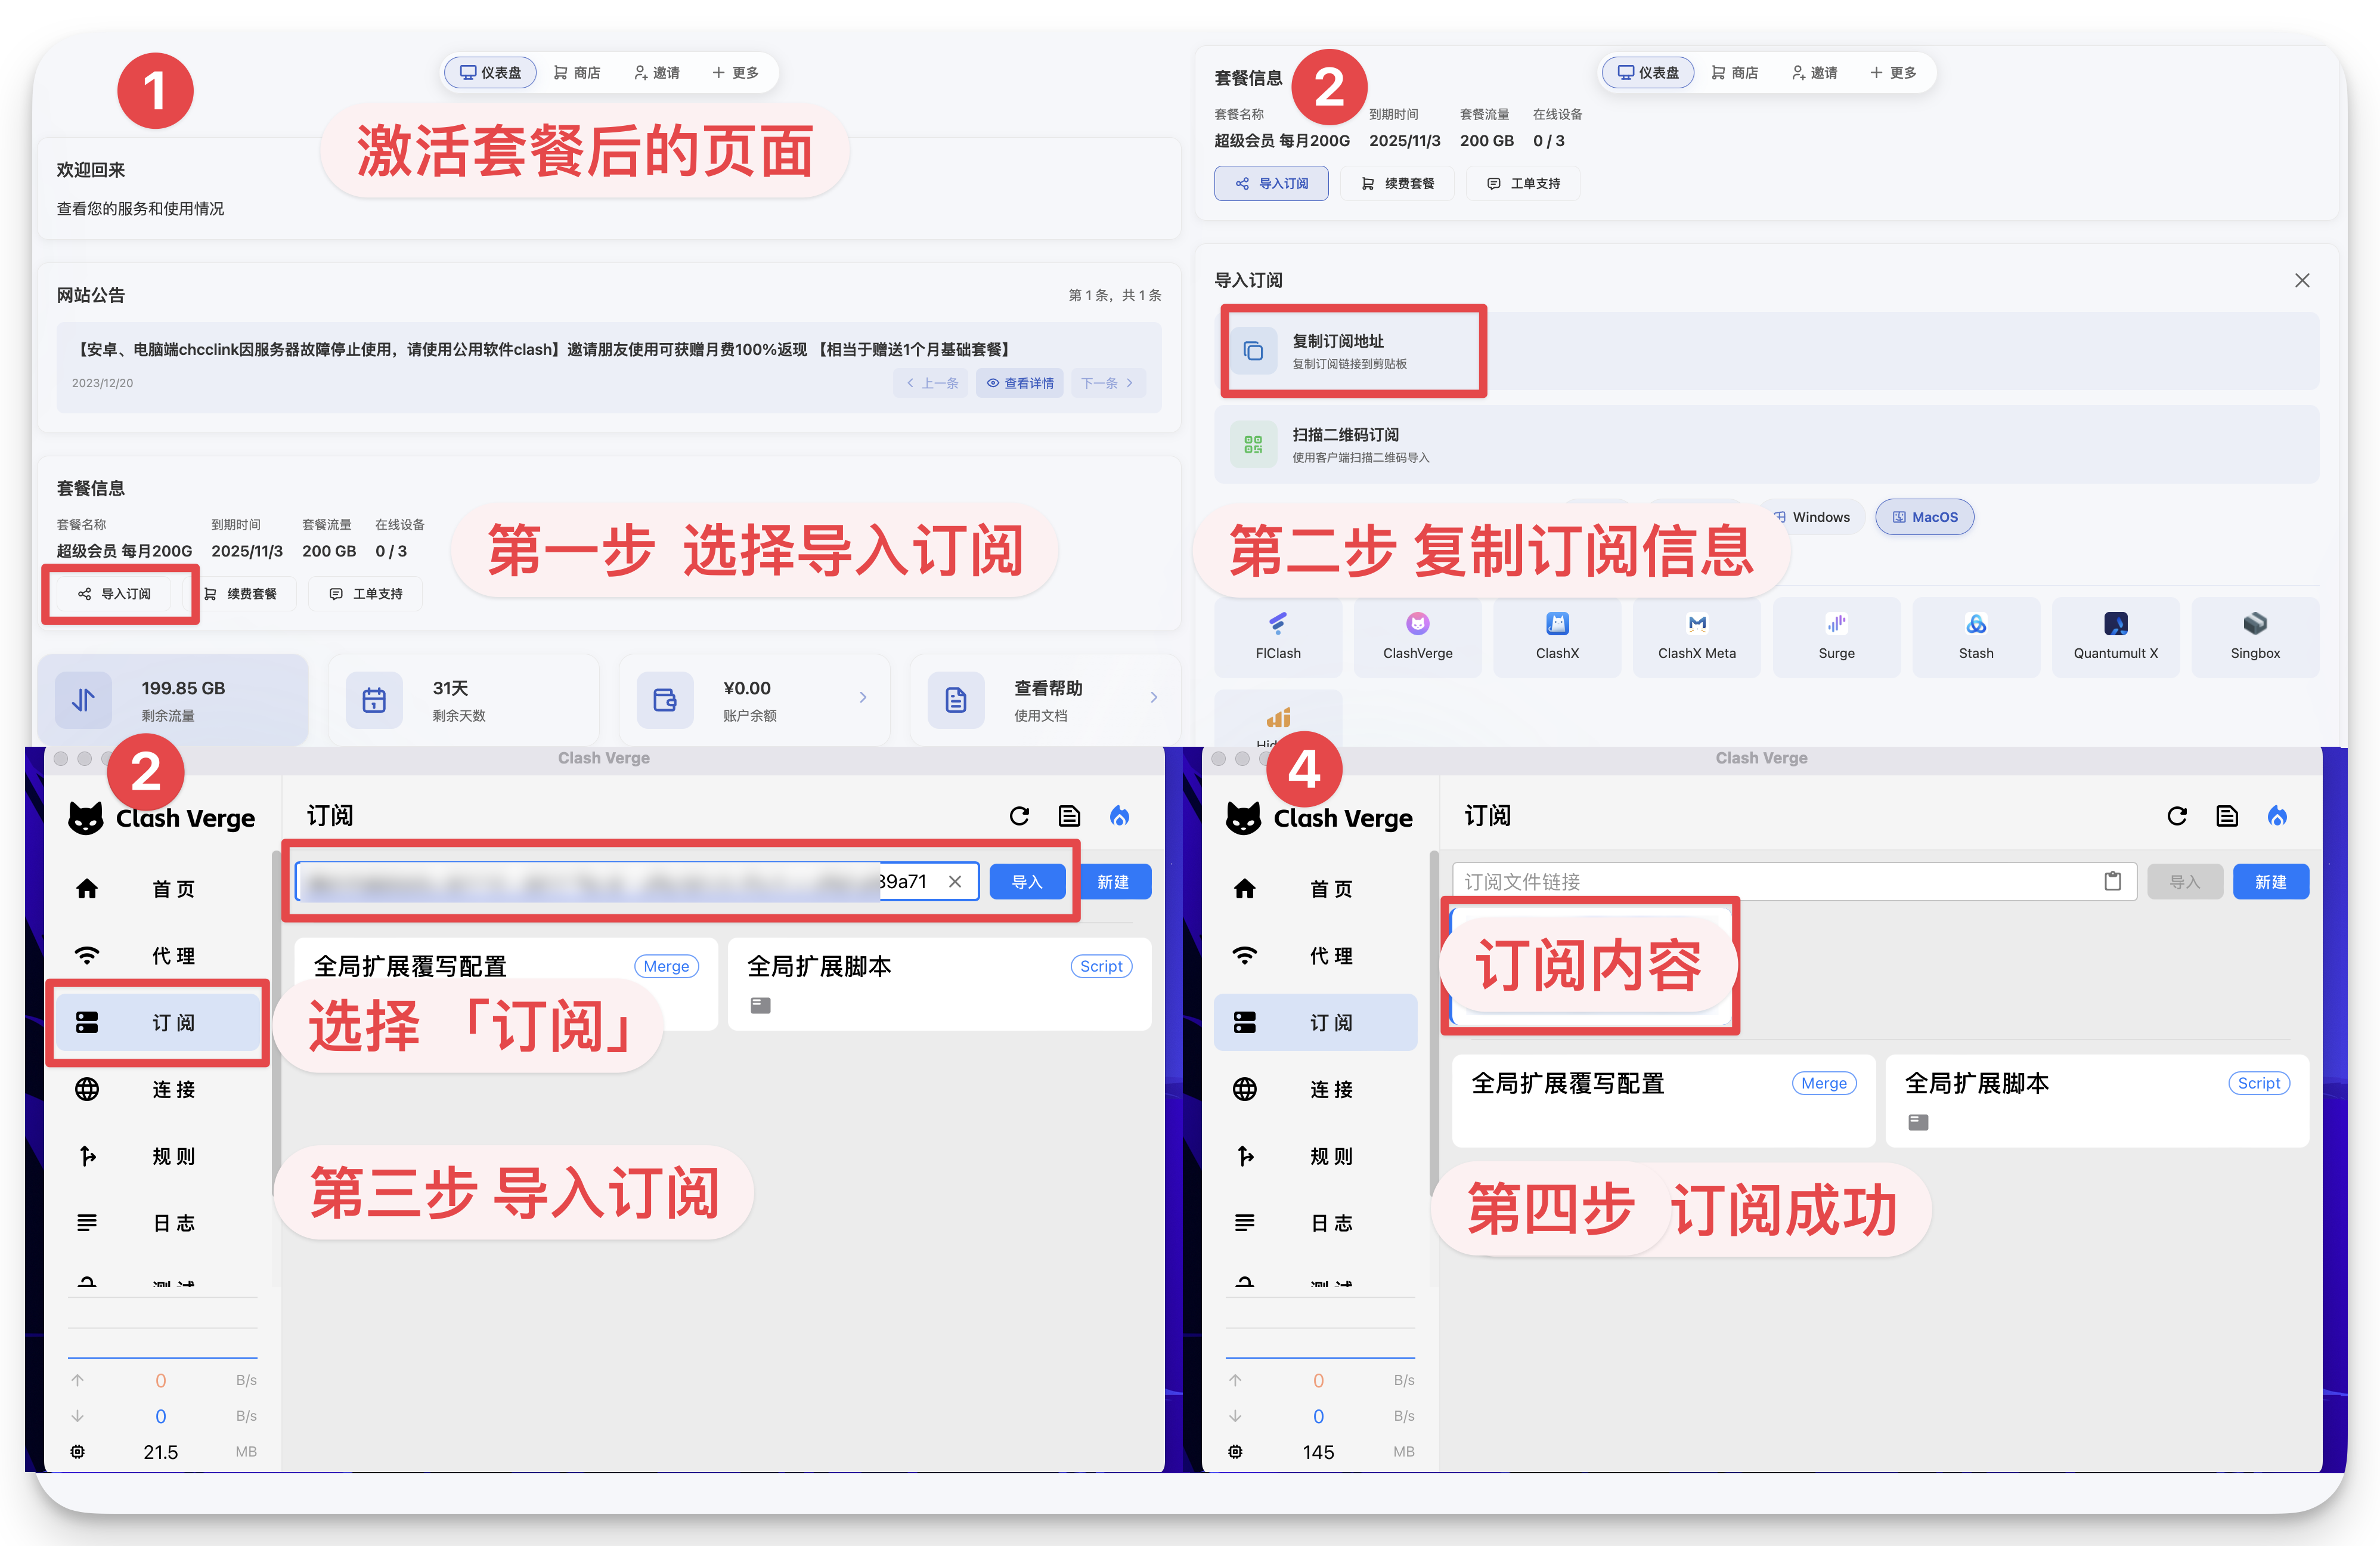Viewport: 2380px width, 1546px height.
Task: Click the FlClash client icon
Action: coord(1277,624)
